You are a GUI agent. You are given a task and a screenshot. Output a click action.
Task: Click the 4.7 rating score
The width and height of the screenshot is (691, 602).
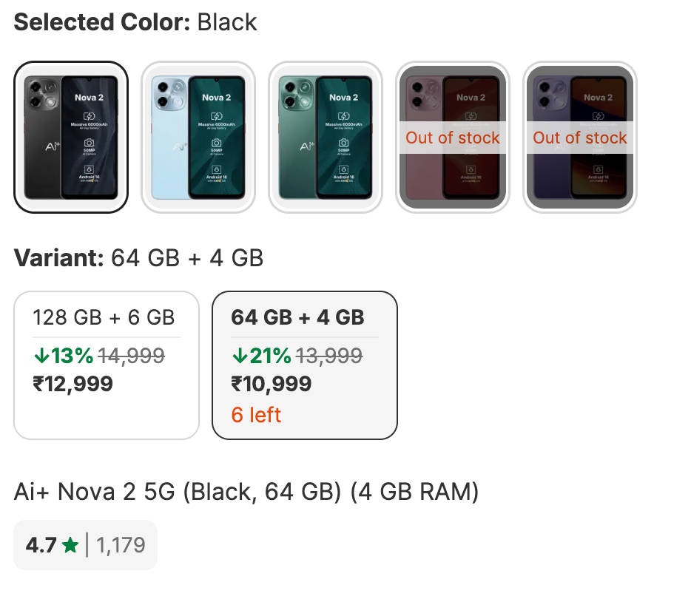tap(41, 546)
